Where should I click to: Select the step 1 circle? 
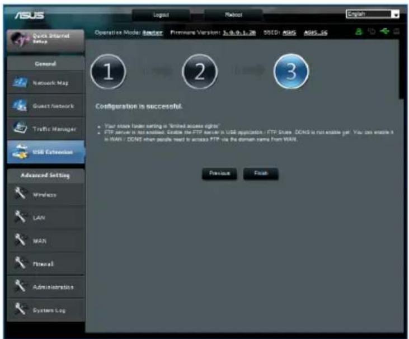[x=108, y=72]
